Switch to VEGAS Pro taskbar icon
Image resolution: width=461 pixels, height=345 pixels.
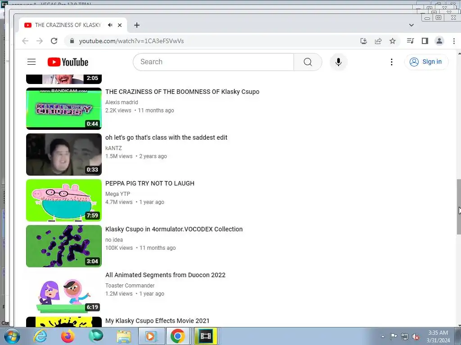(205, 336)
